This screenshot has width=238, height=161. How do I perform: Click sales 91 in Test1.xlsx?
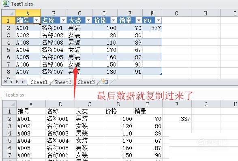point(130,71)
